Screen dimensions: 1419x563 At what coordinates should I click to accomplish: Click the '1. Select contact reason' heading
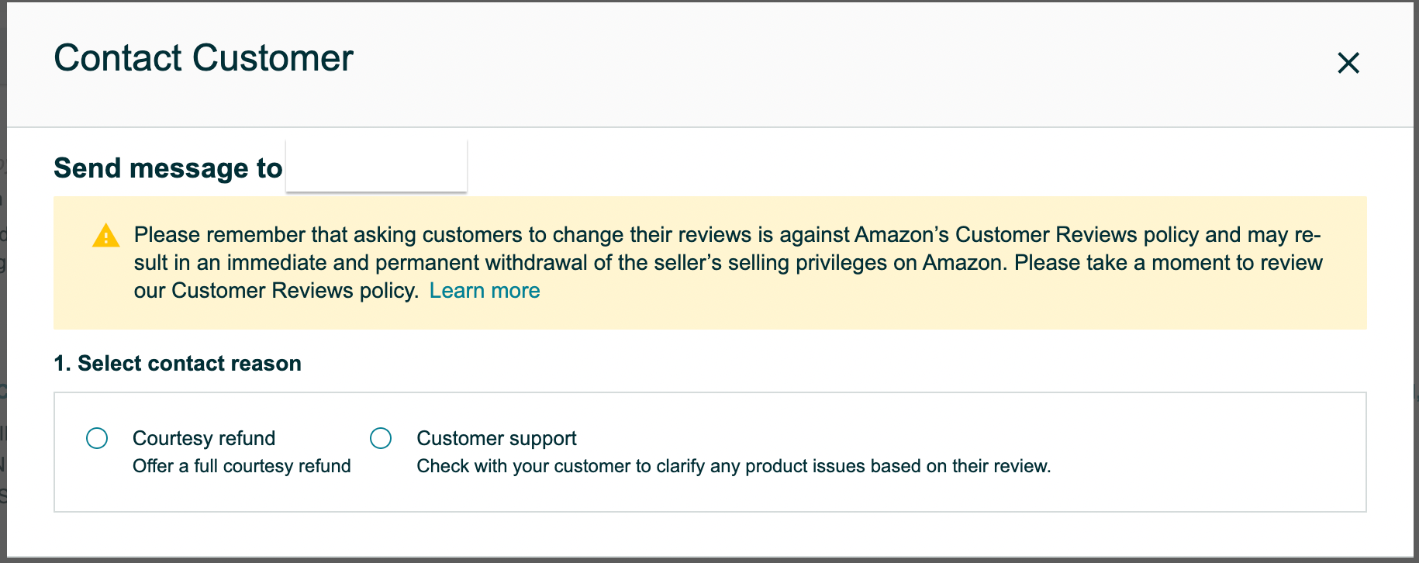(x=178, y=364)
